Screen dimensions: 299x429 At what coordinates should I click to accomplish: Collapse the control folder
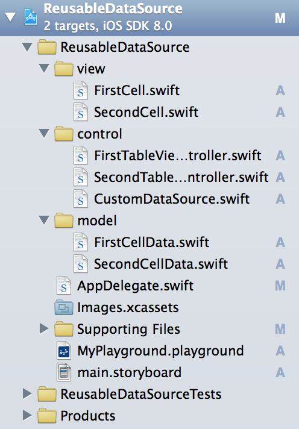click(x=44, y=134)
